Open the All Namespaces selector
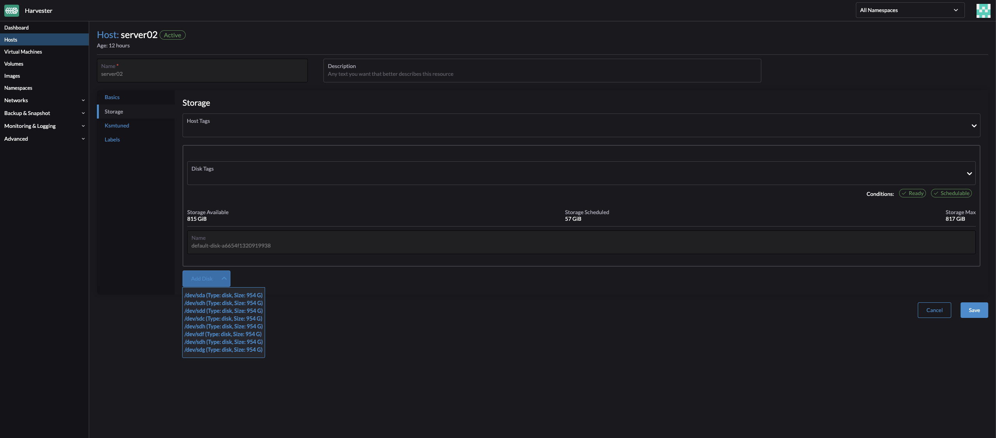 click(910, 10)
